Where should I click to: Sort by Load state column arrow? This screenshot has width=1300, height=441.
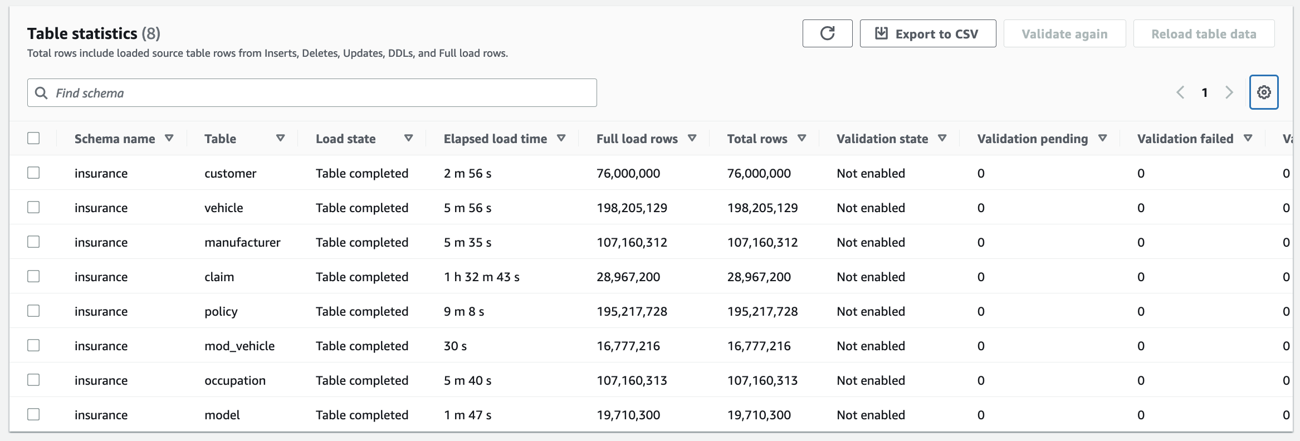[408, 138]
